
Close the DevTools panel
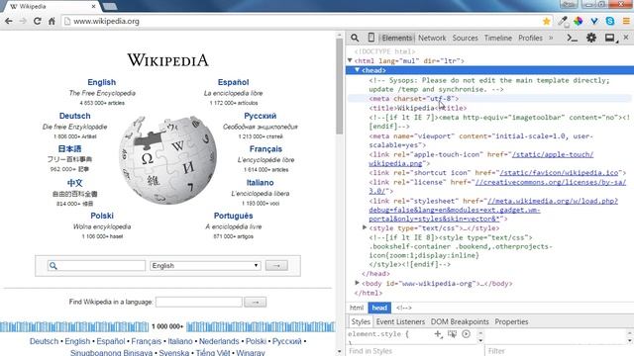(x=626, y=38)
